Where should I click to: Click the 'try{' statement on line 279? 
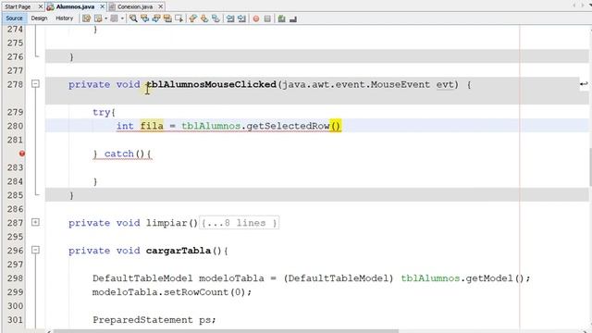105,113
